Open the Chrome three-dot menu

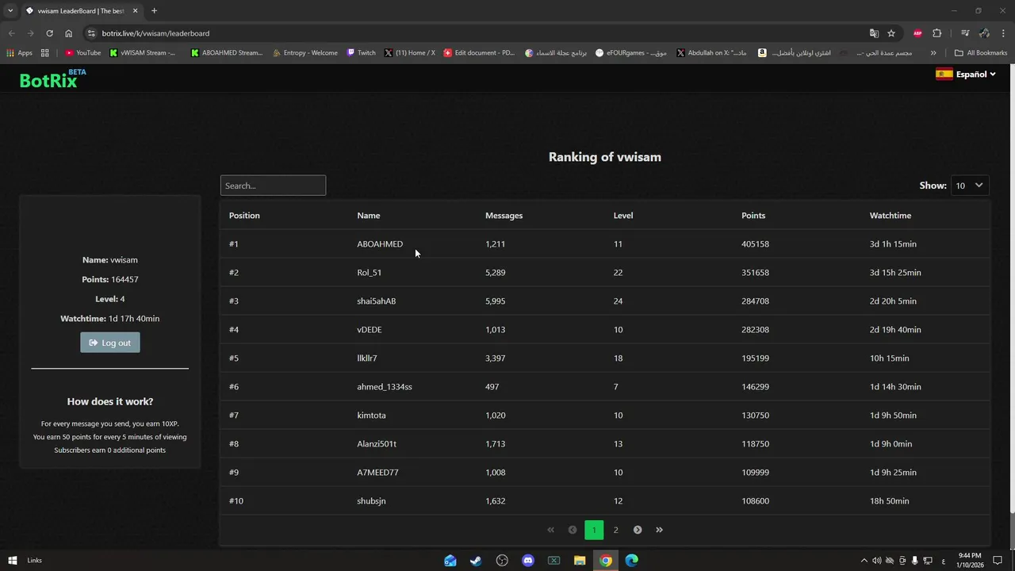click(1004, 33)
